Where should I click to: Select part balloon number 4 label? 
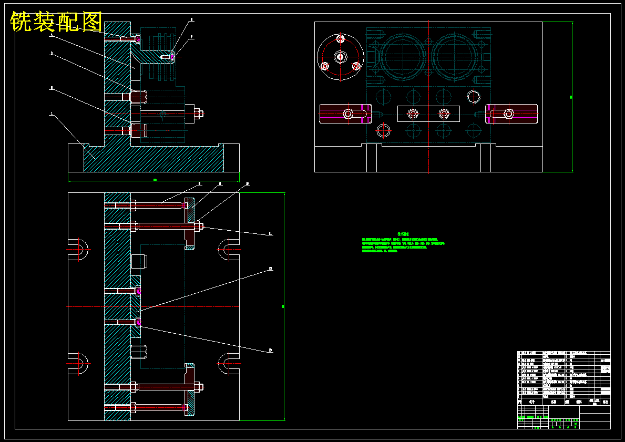52,35
